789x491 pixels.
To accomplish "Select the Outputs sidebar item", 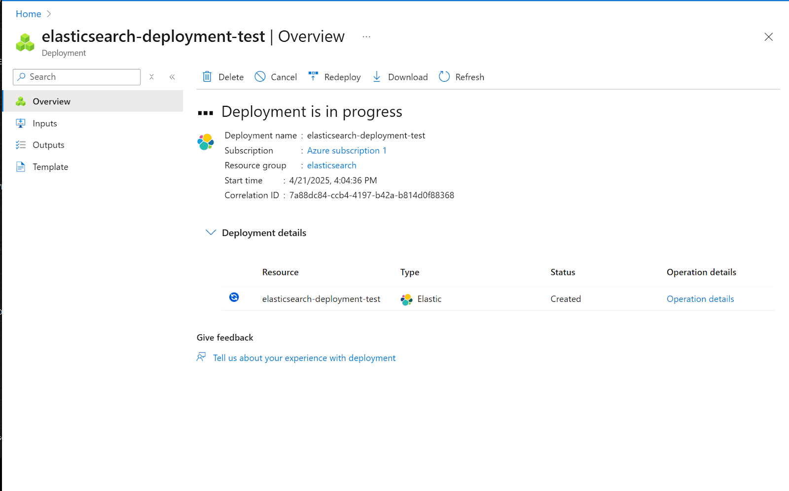I will (48, 144).
